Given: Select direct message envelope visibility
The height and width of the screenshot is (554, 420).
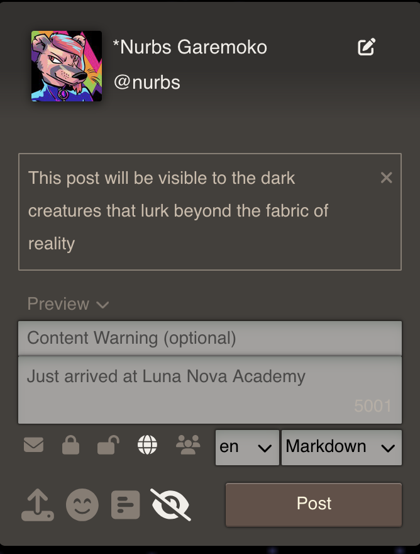Looking at the screenshot, I should pos(34,446).
